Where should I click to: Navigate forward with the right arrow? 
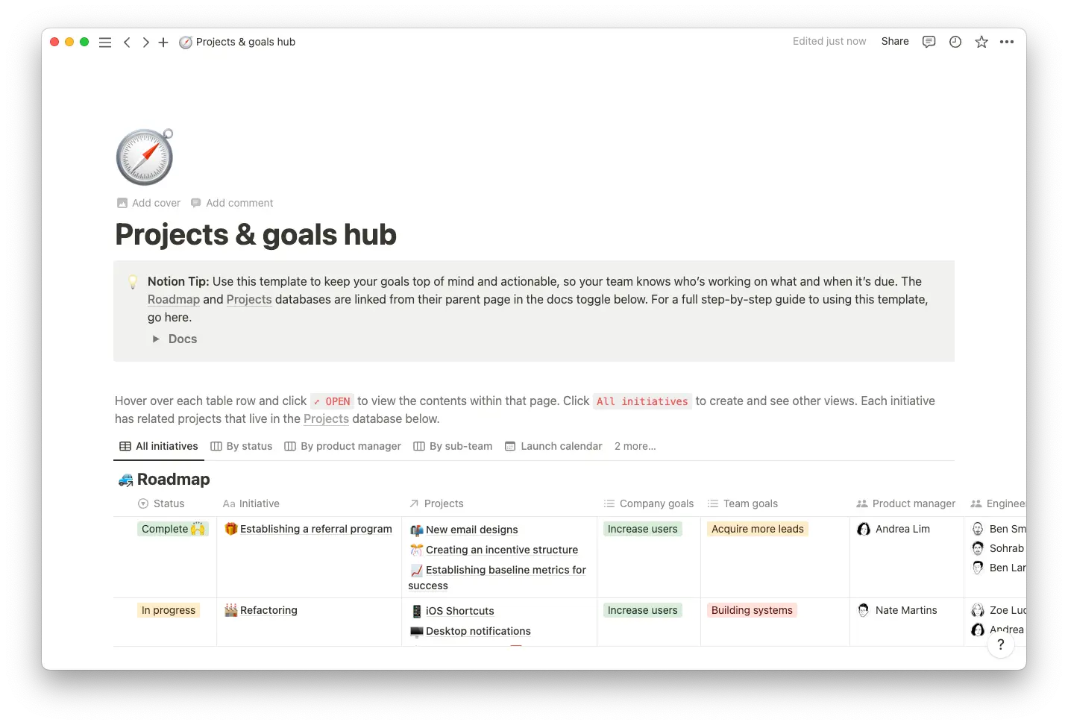click(x=145, y=43)
